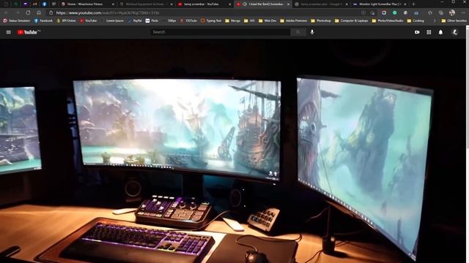The image size is (469, 263).
Task: Open the BPI Online bookmark
Action: 66,20
